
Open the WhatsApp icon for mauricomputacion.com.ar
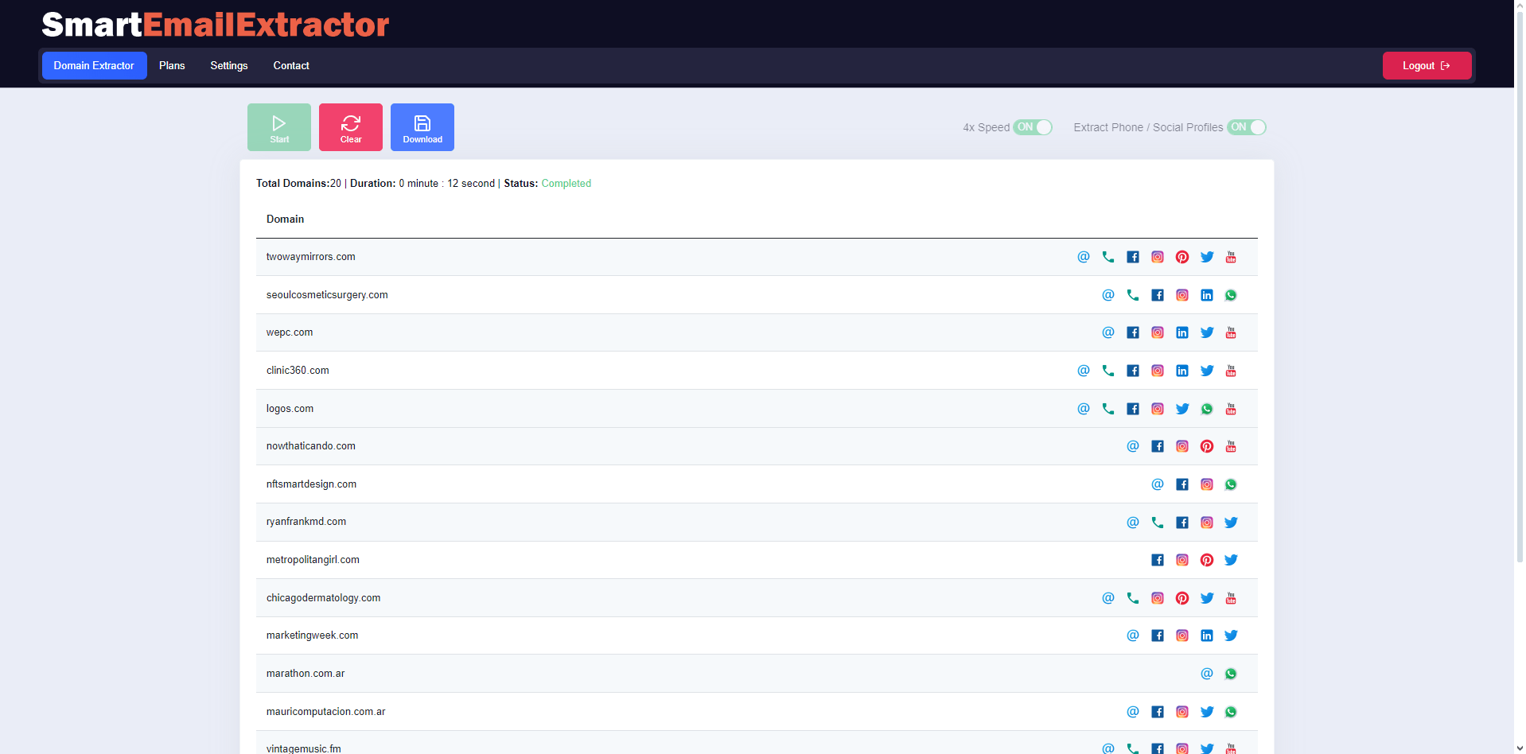pyautogui.click(x=1231, y=712)
